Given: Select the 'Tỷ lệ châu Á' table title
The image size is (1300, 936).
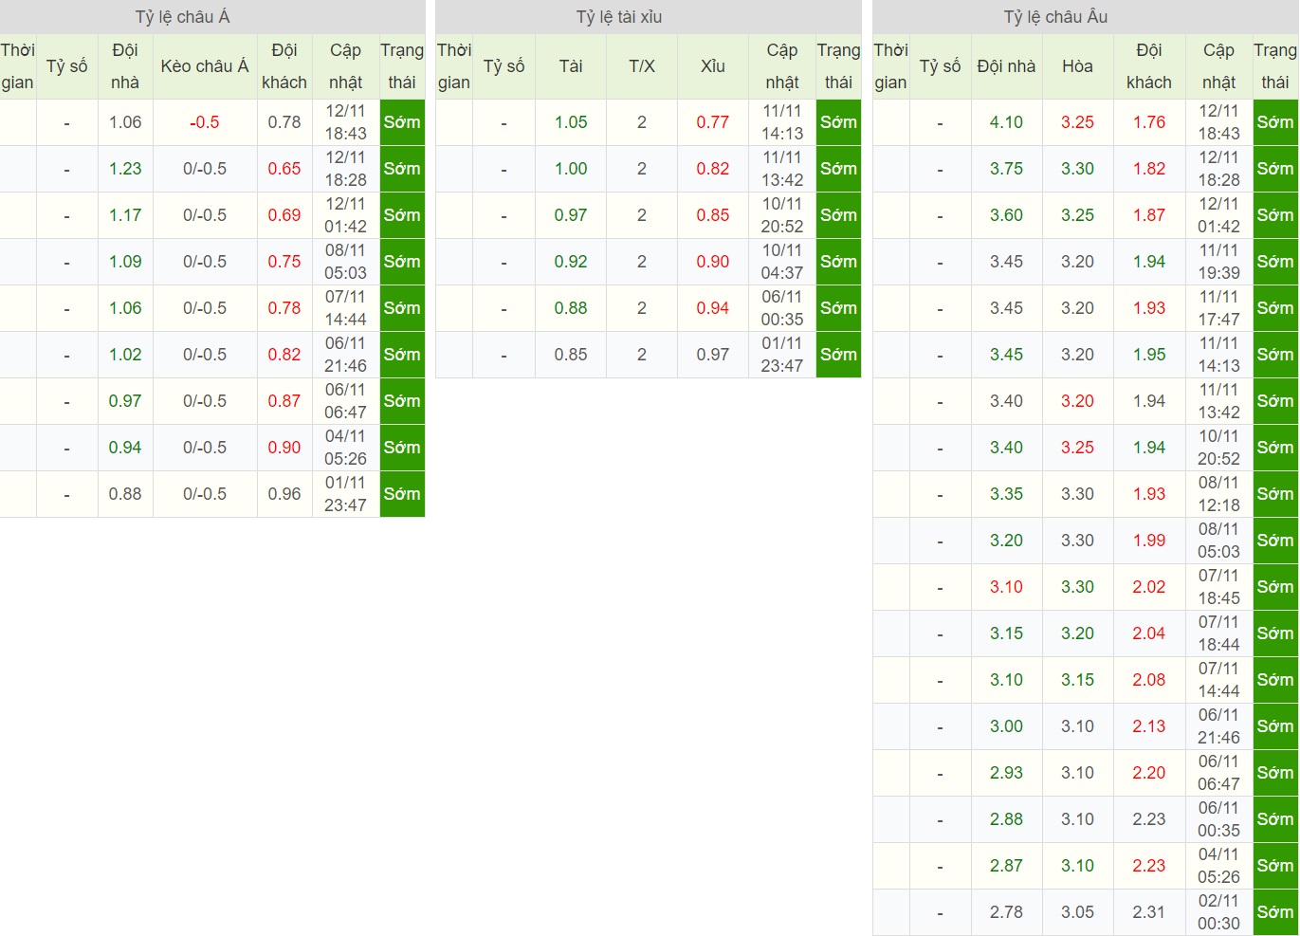Looking at the screenshot, I should coord(182,17).
